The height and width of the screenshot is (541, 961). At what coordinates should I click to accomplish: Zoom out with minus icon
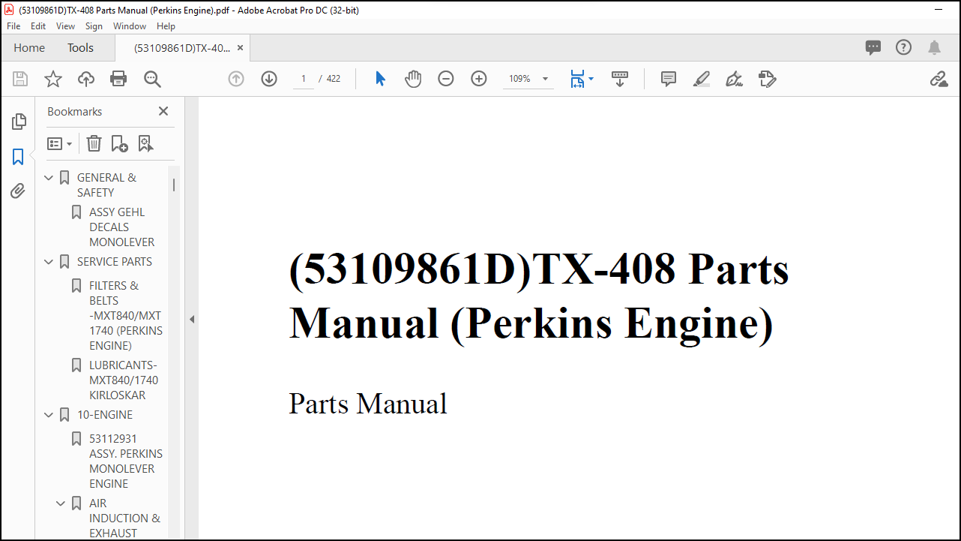point(446,79)
